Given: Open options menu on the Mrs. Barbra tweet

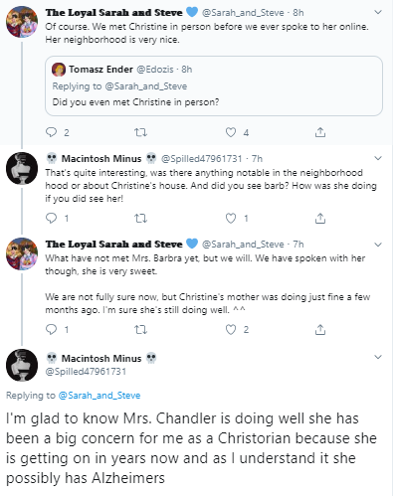Looking at the screenshot, I should [x=378, y=245].
